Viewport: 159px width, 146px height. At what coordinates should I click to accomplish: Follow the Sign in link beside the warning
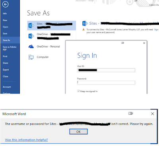(x=156, y=29)
